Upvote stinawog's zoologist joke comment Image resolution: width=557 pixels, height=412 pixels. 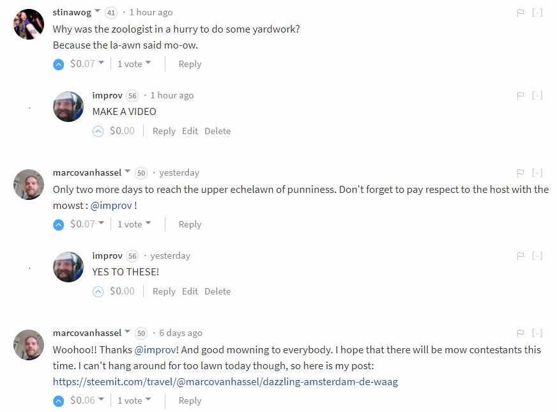[x=58, y=64]
